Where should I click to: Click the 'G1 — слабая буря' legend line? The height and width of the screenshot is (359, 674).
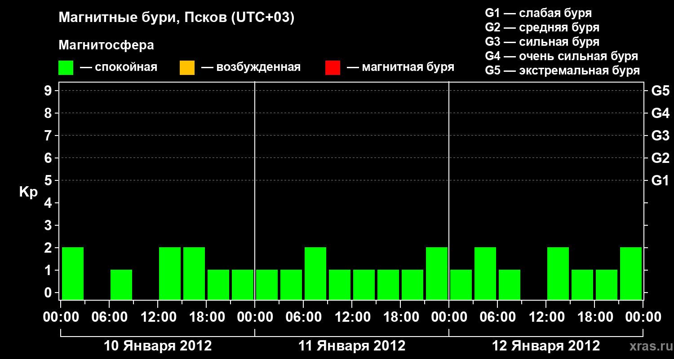(538, 13)
